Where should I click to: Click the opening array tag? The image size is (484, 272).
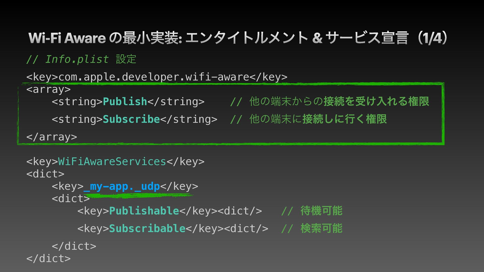point(48,89)
